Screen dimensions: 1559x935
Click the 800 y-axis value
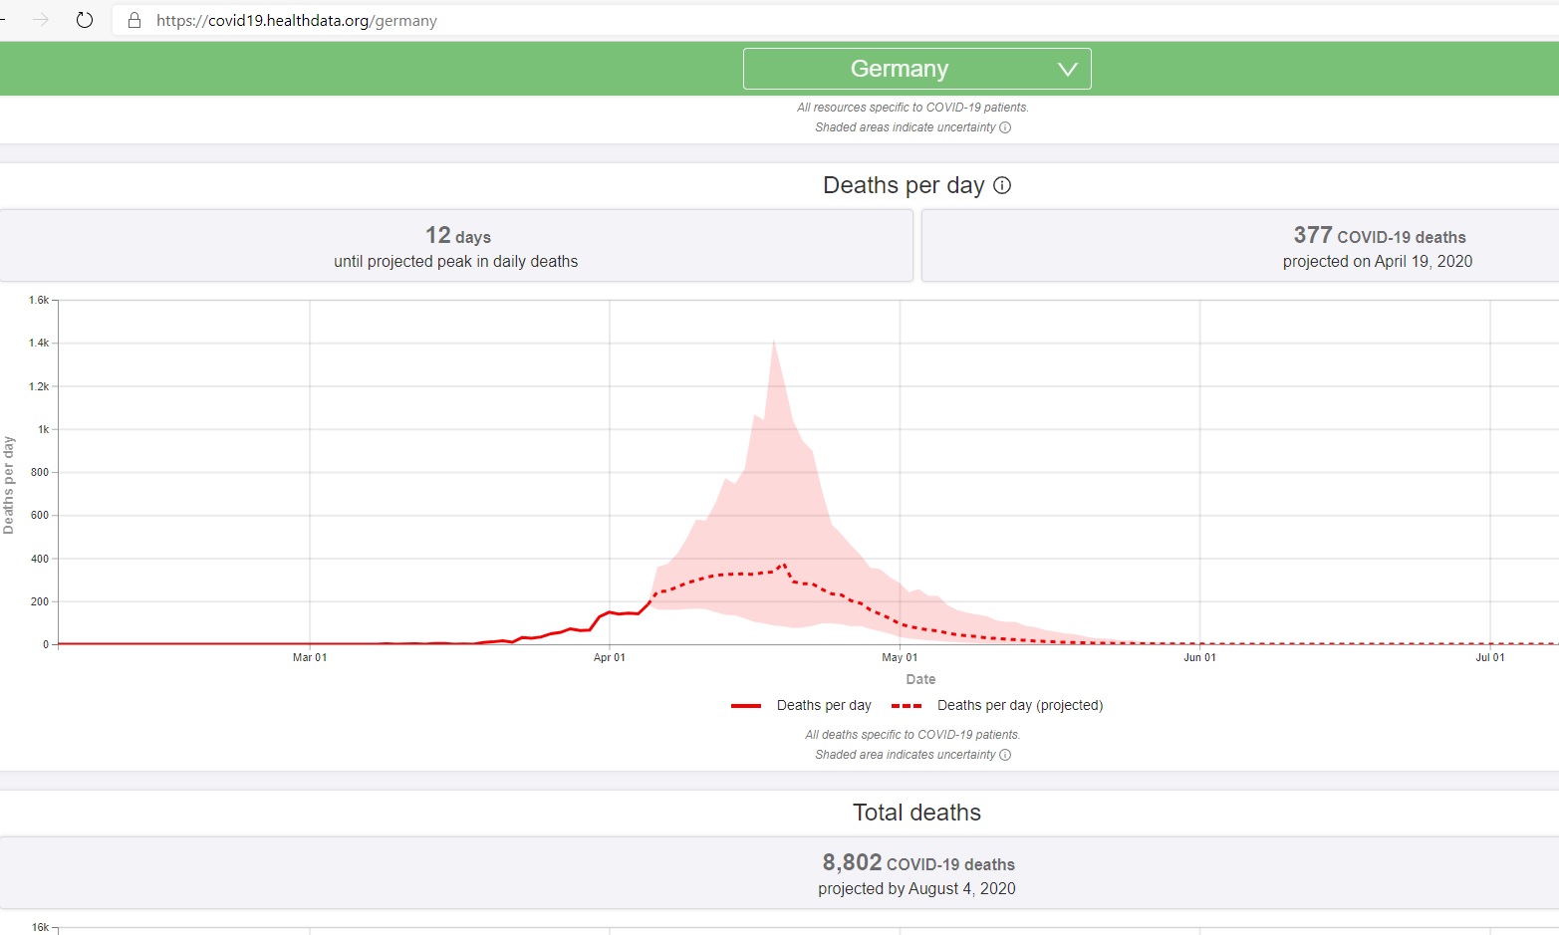[40, 472]
